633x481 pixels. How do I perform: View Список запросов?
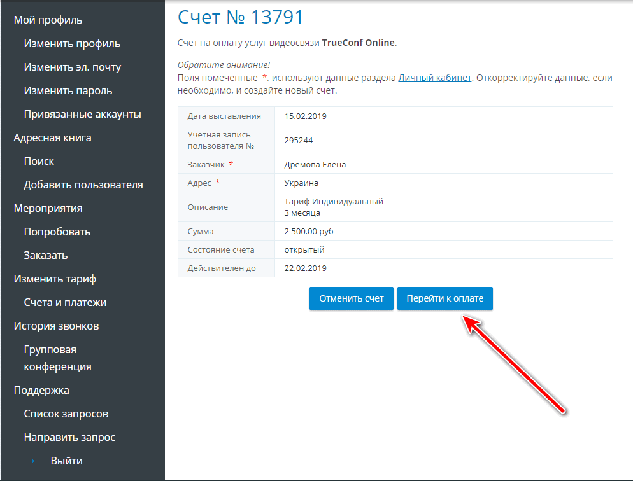tap(66, 414)
